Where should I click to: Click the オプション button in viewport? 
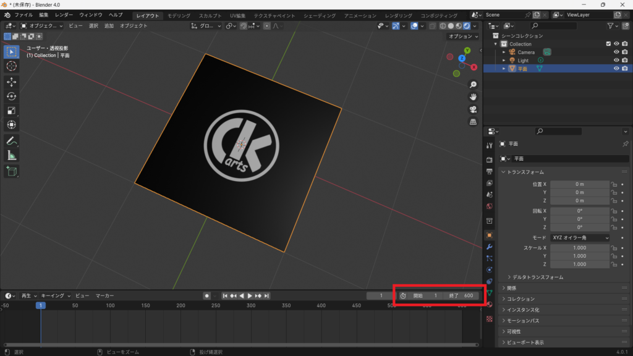pyautogui.click(x=462, y=36)
